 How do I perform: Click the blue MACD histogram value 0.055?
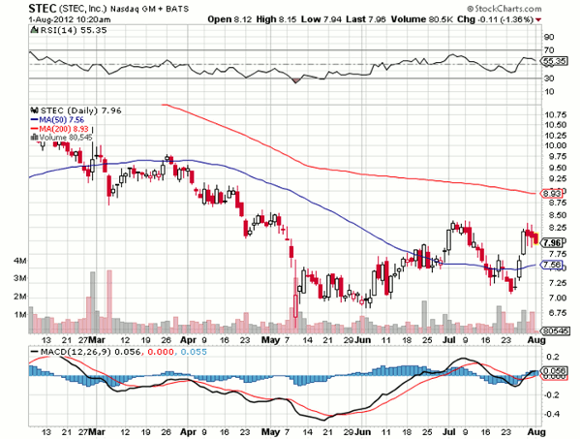[x=194, y=352]
